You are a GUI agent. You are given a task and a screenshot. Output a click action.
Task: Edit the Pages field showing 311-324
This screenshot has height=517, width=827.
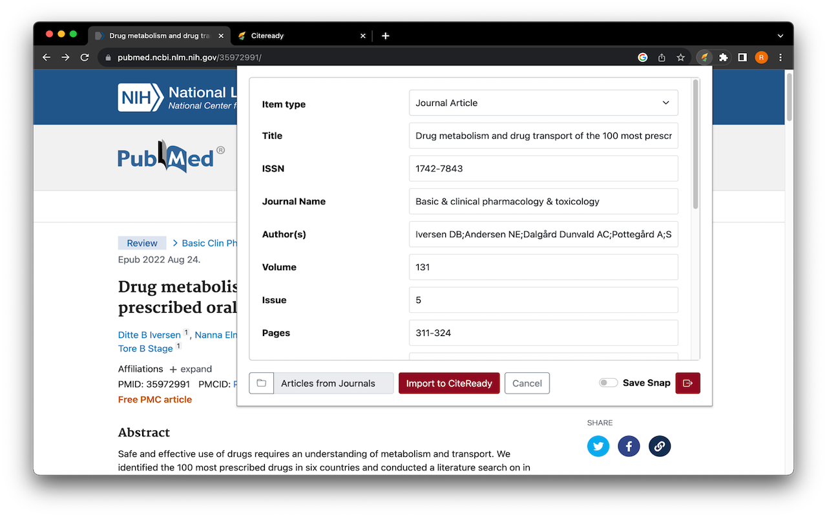[x=543, y=332]
